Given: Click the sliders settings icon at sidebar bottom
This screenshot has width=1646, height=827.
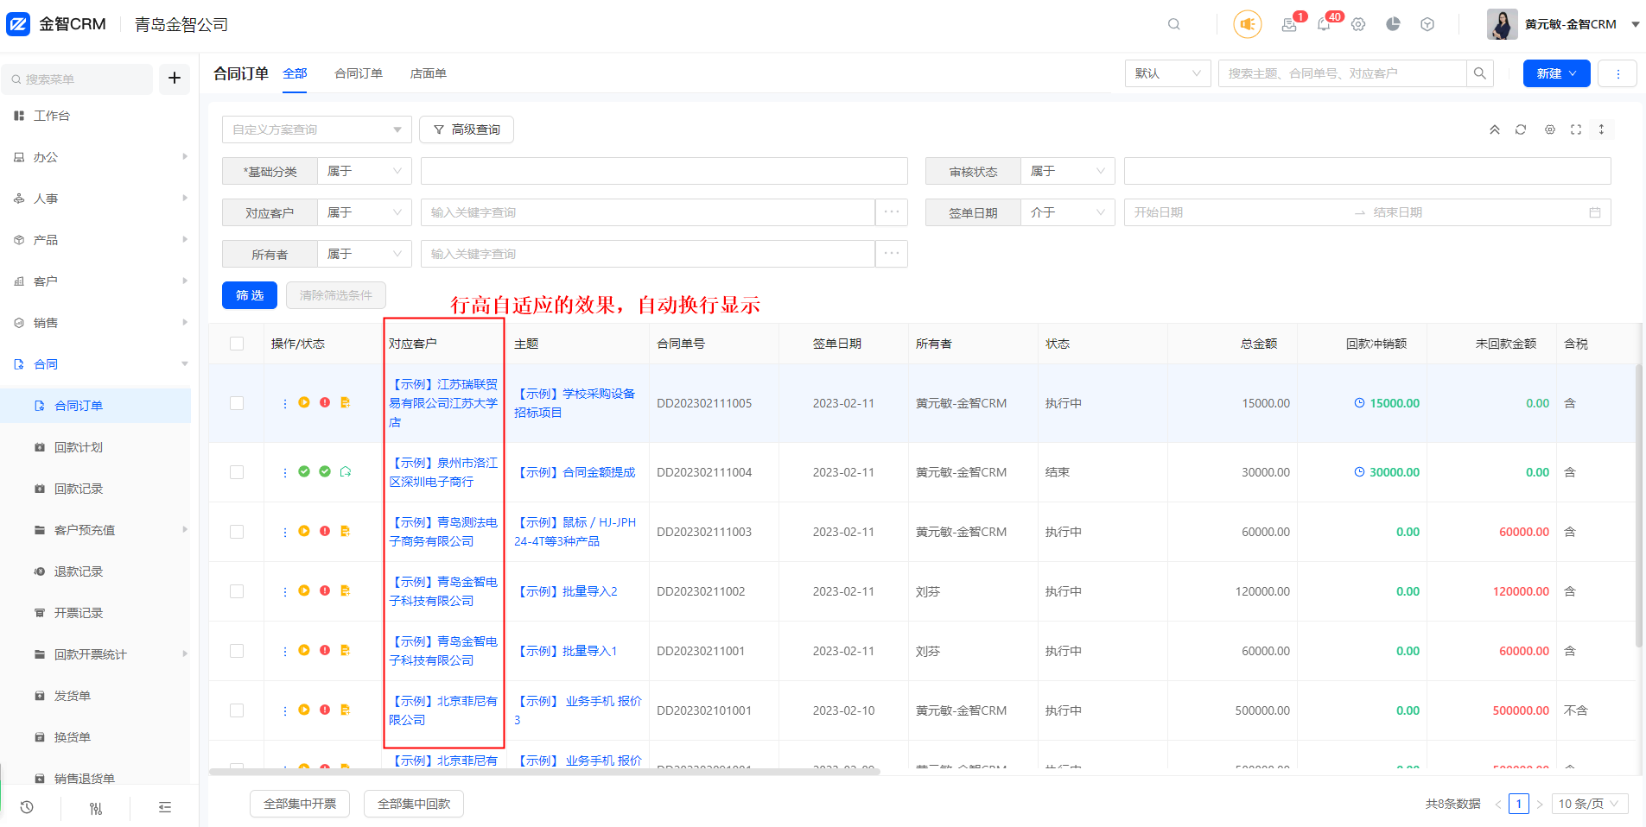Looking at the screenshot, I should [x=96, y=808].
